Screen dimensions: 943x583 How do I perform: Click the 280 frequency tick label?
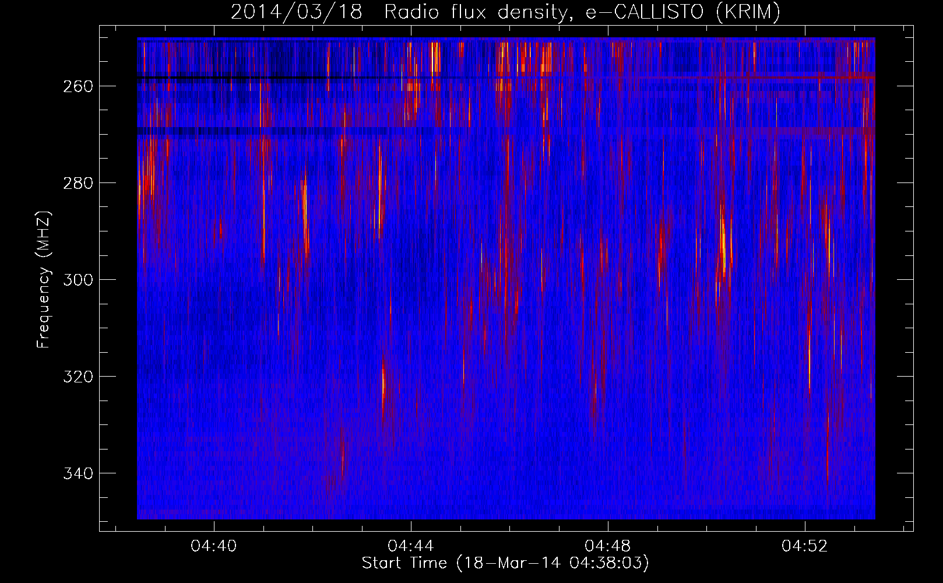point(78,183)
